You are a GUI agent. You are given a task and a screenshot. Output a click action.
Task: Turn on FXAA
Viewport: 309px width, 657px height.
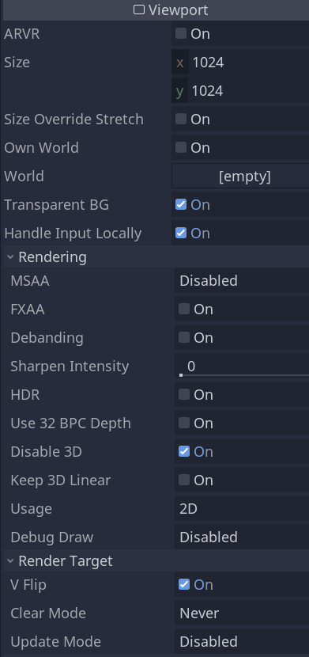tap(184, 310)
